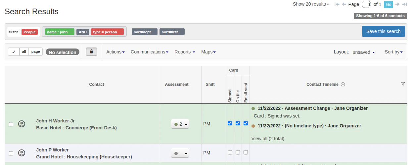The image size is (412, 165).
Task: Click (No timeline type) timeline entry
Action: point(309,126)
